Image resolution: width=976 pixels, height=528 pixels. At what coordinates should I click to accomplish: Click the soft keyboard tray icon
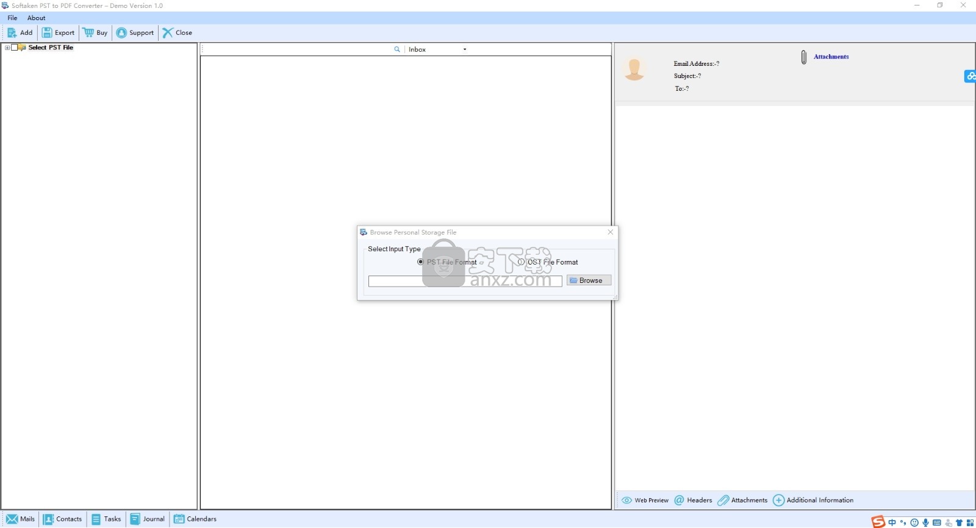pyautogui.click(x=937, y=523)
